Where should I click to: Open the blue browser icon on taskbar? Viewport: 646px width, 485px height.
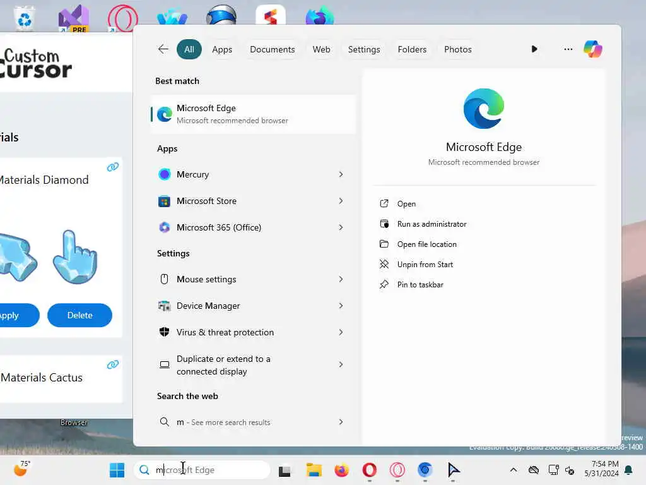[x=425, y=470]
